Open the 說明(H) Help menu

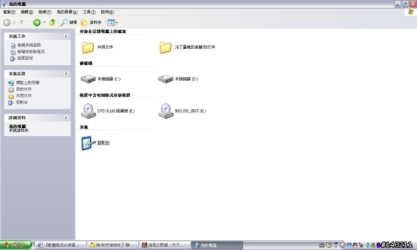point(107,12)
